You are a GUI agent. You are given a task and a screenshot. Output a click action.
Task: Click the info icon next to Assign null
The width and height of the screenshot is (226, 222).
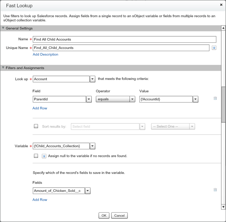point(44,156)
